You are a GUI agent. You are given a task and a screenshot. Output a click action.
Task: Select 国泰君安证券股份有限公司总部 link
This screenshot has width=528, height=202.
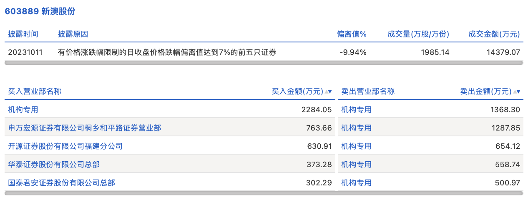(x=62, y=183)
